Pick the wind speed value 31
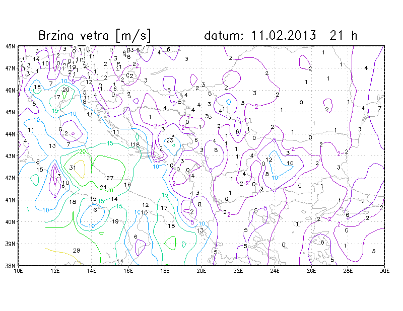Image resolution: width=403 pixels, height=311 pixels. (x=73, y=168)
